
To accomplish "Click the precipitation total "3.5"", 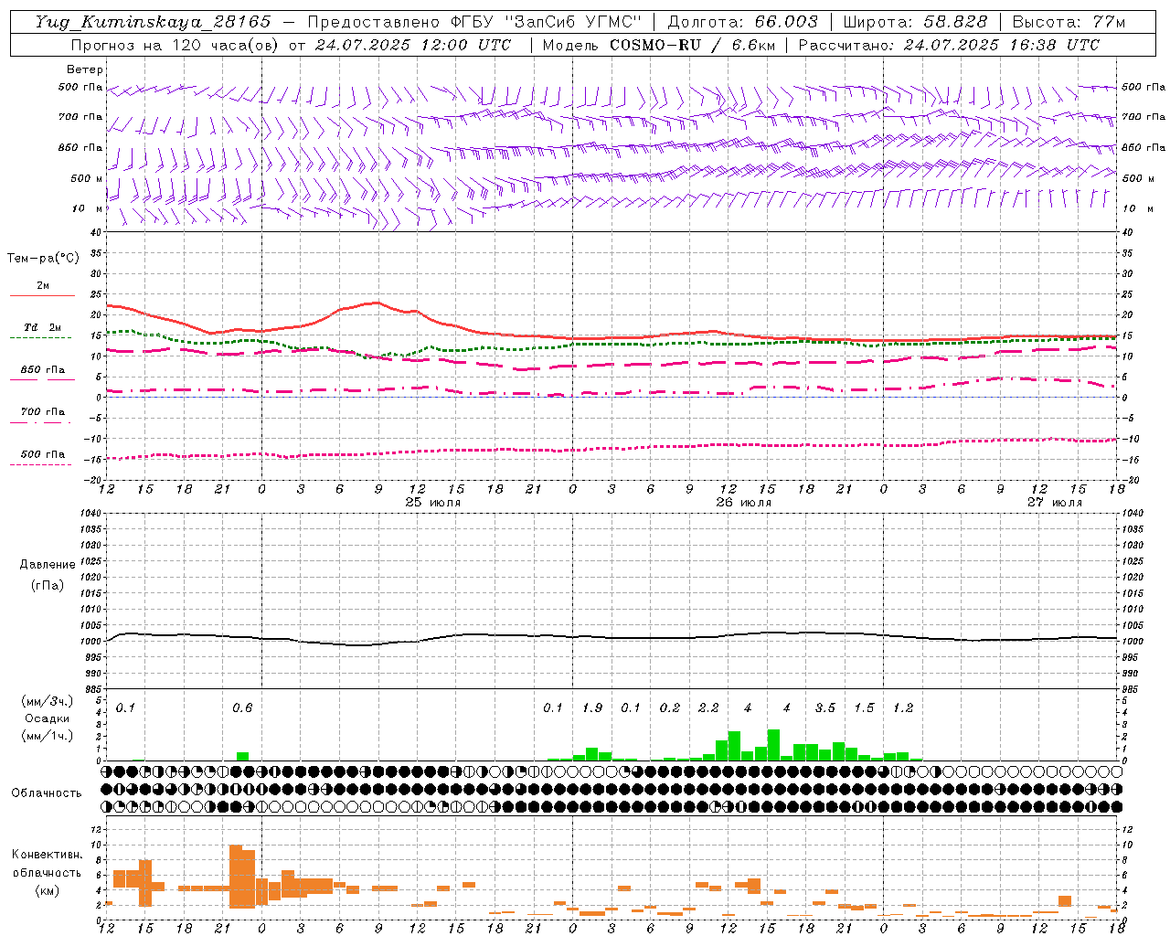I will pyautogui.click(x=825, y=708).
